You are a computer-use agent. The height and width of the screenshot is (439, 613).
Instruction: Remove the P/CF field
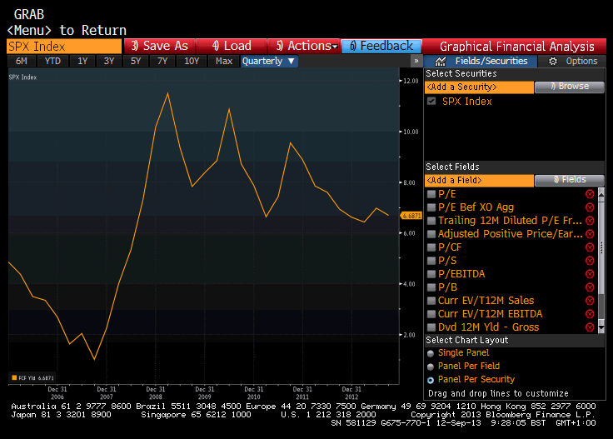[x=590, y=247]
